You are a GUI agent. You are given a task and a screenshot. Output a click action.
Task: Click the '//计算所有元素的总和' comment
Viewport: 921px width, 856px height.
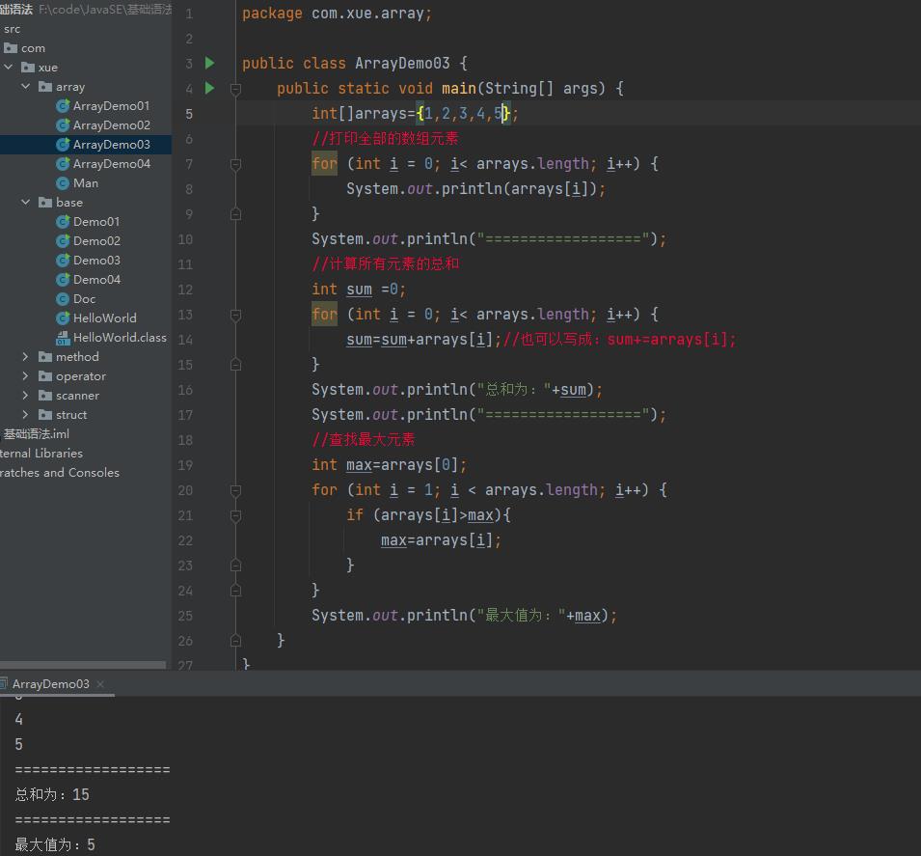pyautogui.click(x=385, y=263)
